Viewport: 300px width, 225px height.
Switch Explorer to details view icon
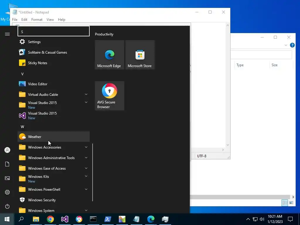[x=285, y=203]
